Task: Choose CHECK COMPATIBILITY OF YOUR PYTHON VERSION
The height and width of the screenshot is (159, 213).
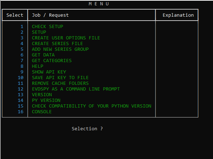Action: click(x=92, y=106)
